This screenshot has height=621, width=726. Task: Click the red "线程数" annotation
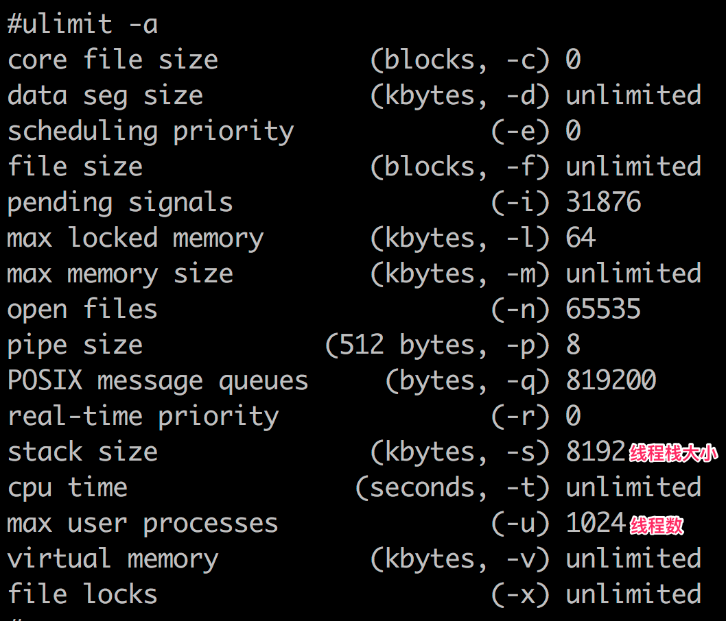657,525
